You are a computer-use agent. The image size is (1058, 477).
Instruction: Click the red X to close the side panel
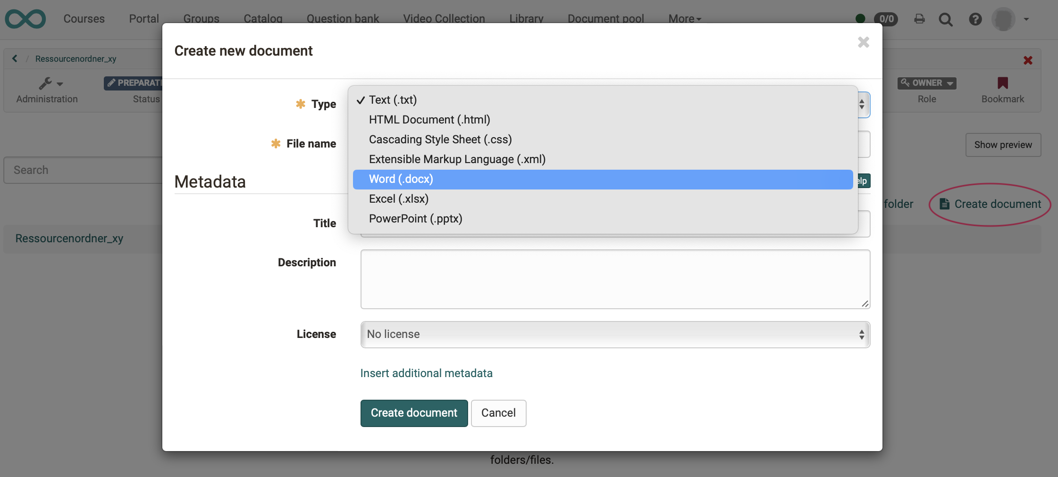click(1027, 60)
